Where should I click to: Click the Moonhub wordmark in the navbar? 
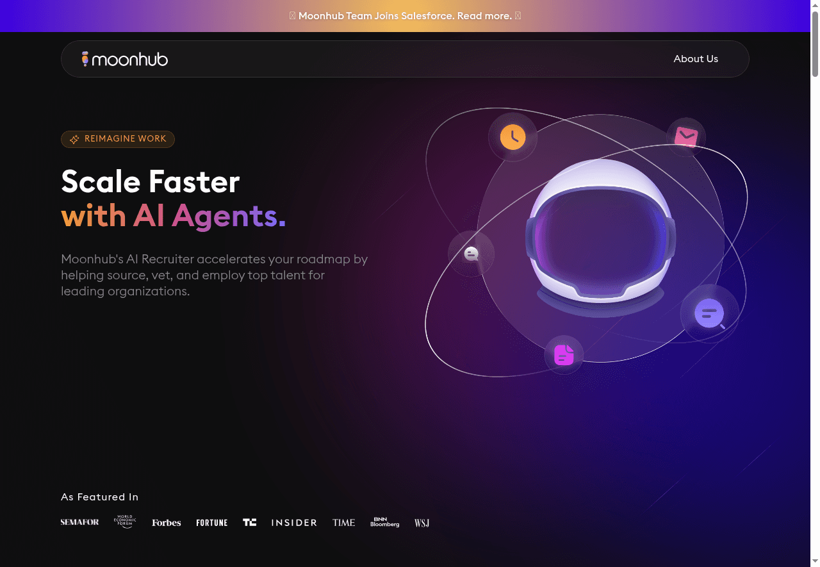(x=130, y=58)
